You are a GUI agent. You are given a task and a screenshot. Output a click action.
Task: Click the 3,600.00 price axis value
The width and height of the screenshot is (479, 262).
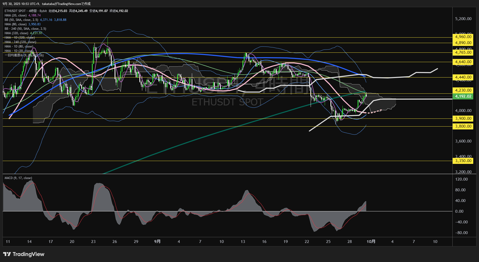[463, 141]
